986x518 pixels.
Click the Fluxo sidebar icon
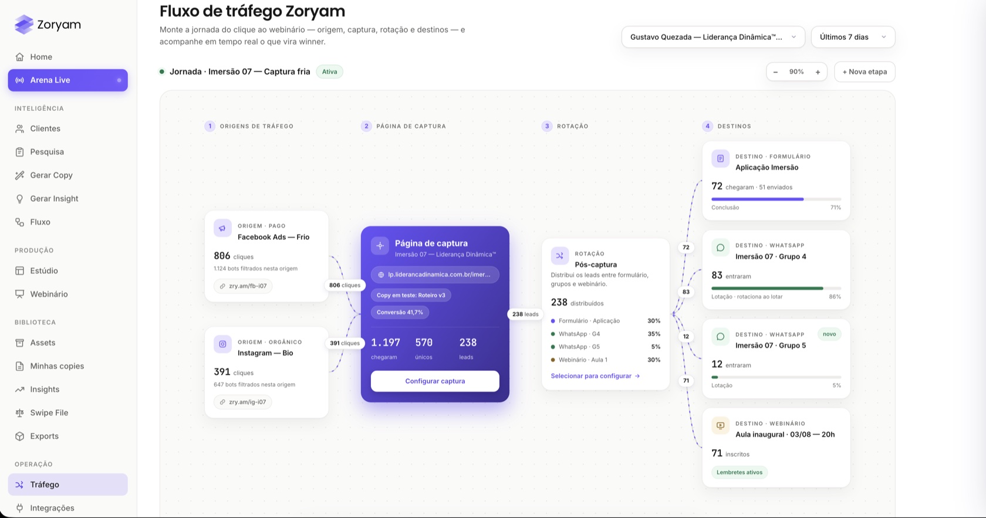coord(20,222)
